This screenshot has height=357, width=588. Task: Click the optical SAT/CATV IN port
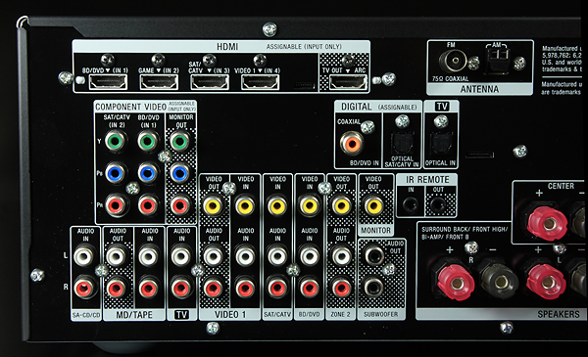(403, 144)
